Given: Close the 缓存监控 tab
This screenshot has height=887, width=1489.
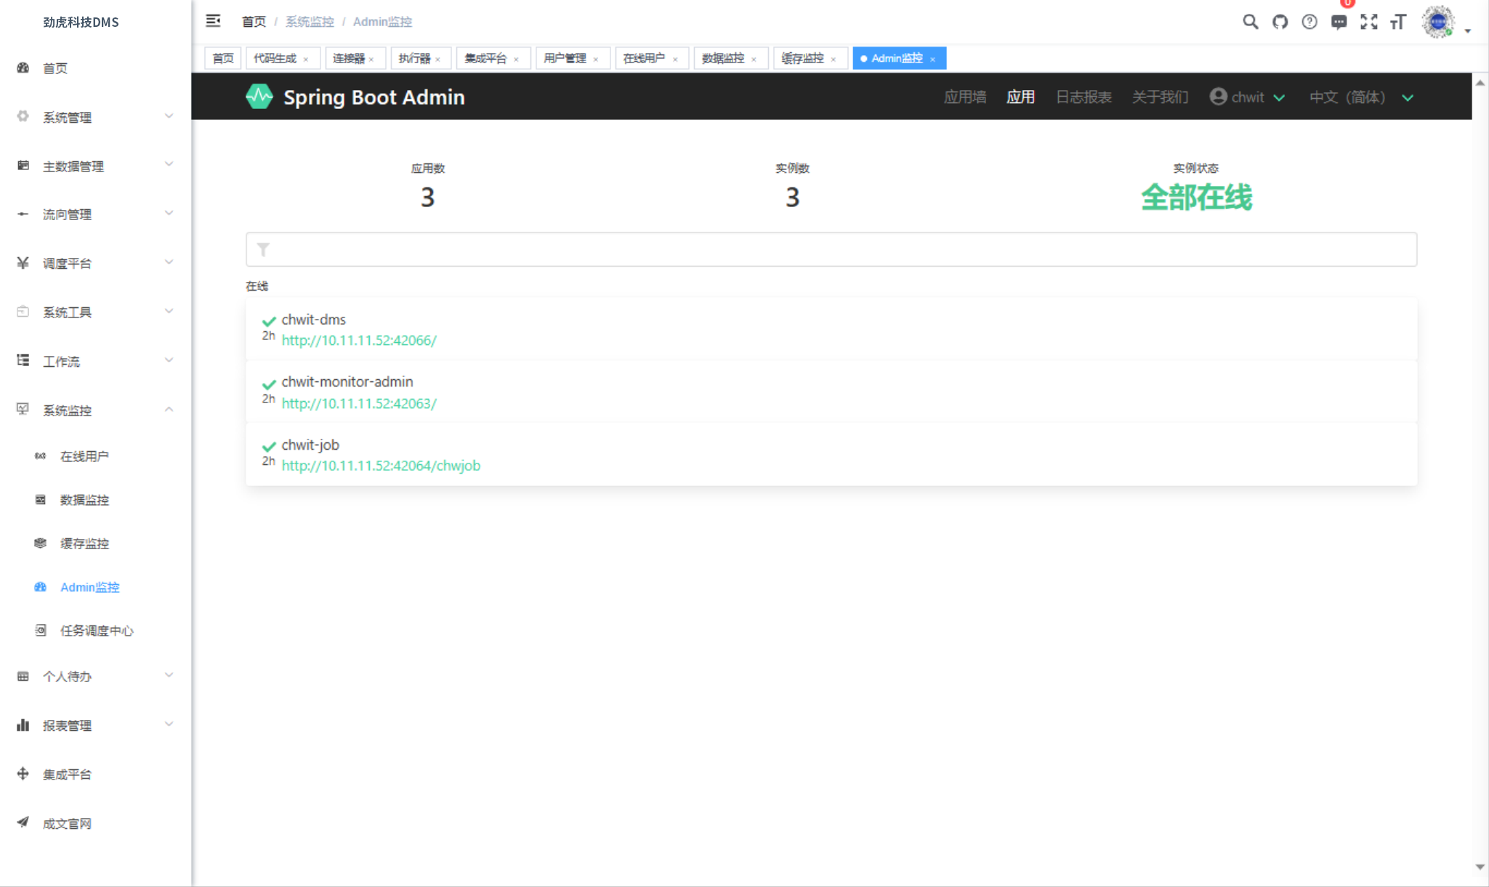Looking at the screenshot, I should [834, 60].
